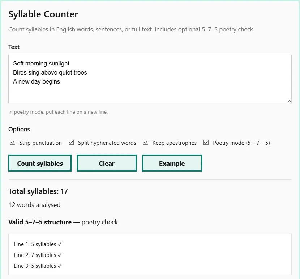
Task: Place cursor in 'Birds sing above quiet trees' line
Action: [50, 72]
